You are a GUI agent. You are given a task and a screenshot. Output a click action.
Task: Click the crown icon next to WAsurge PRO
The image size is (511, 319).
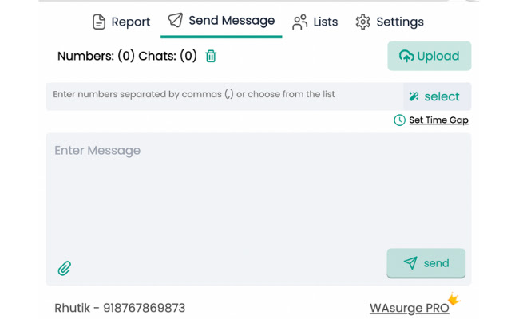[454, 298]
